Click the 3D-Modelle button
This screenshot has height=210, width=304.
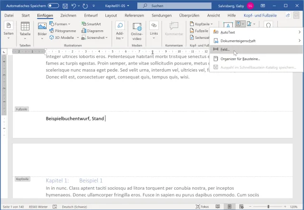[x=62, y=37]
